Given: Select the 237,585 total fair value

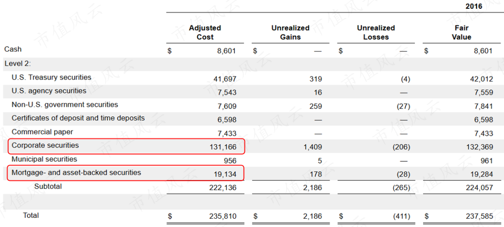Looking at the screenshot, I should coord(480,216).
